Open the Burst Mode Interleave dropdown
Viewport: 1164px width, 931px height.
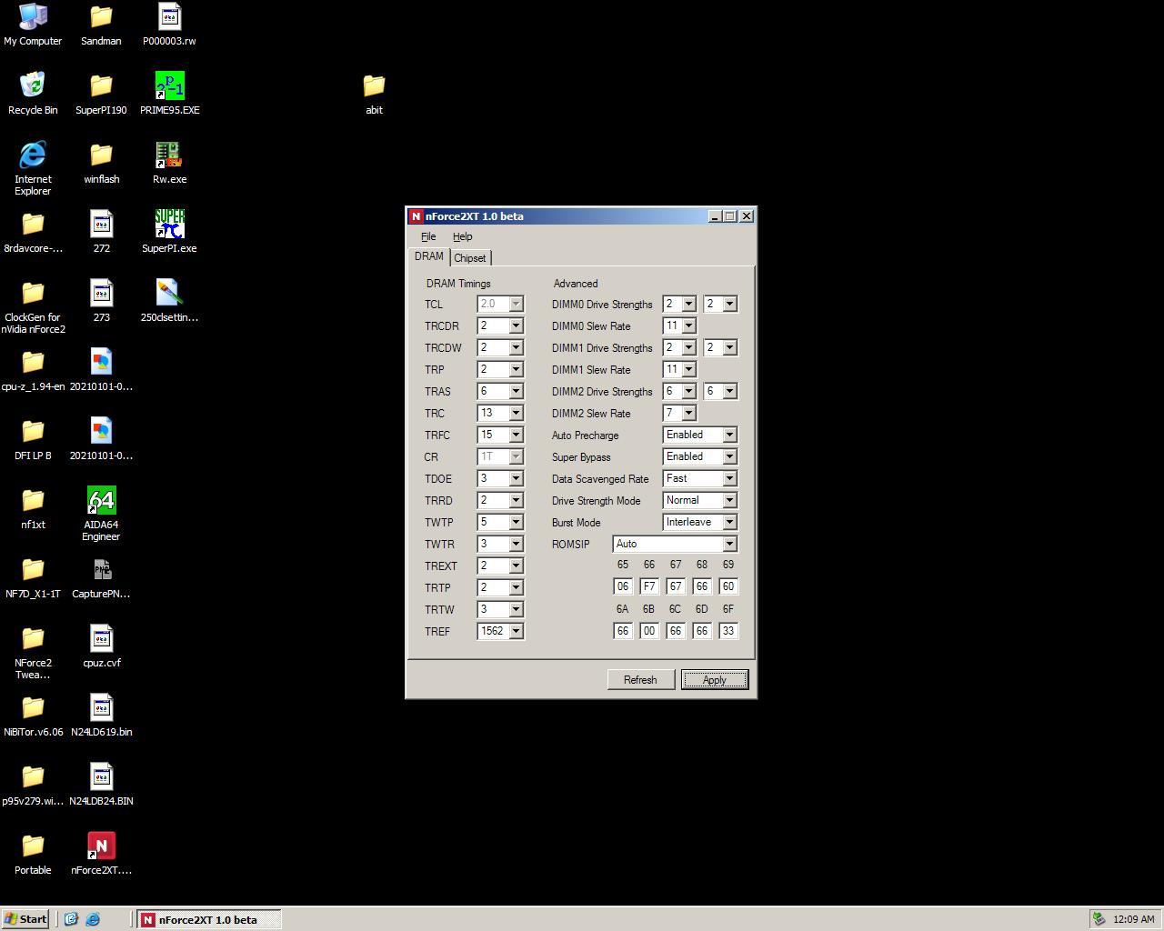tap(729, 522)
